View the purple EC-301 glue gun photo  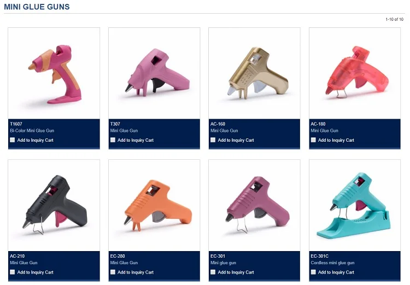[254, 206]
